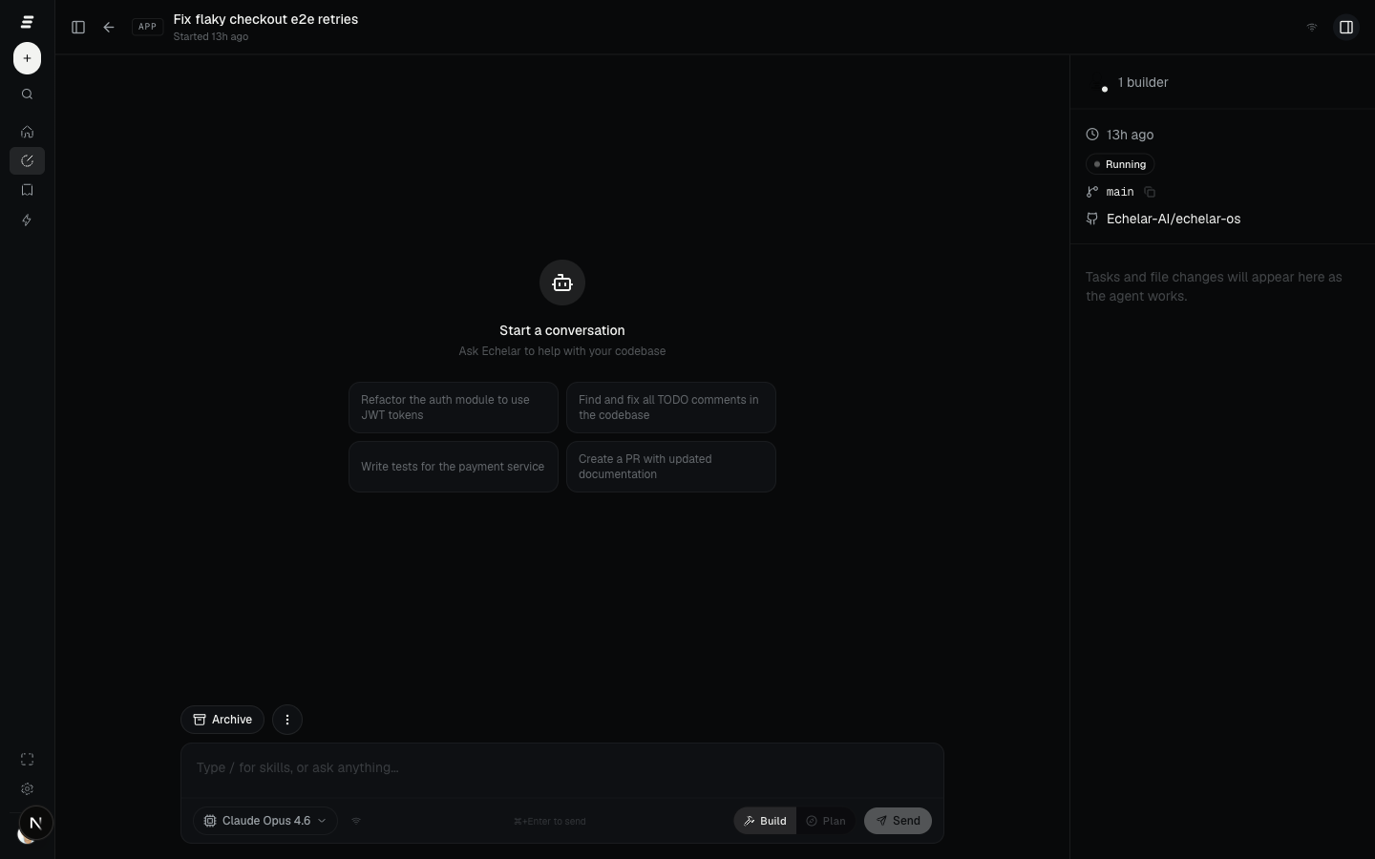Choose 'Find and fix all TODO comments' suggestion

pyautogui.click(x=671, y=408)
